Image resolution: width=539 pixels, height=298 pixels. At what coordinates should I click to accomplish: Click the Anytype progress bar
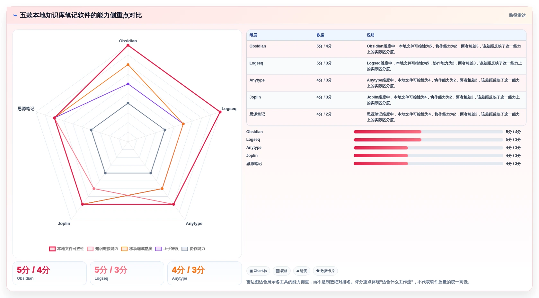point(428,148)
